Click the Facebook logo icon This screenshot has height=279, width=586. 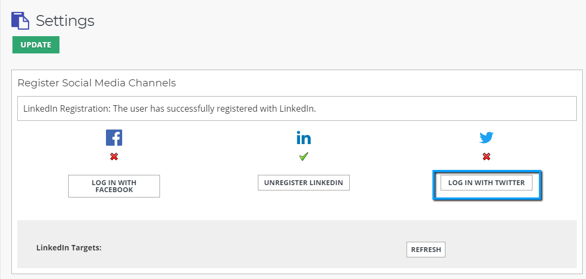pos(114,138)
